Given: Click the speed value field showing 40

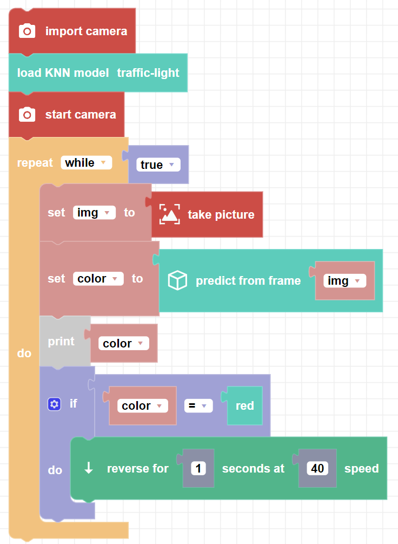Looking at the screenshot, I should pyautogui.click(x=317, y=469).
